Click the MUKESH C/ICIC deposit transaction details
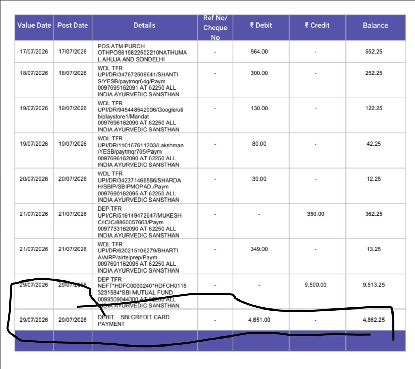This screenshot has height=369, width=415. click(x=139, y=222)
